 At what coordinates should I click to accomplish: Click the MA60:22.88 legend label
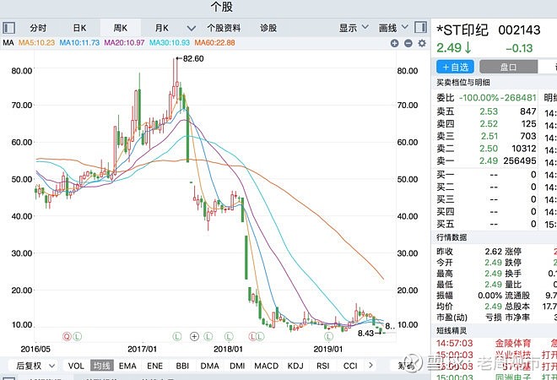coord(214,43)
